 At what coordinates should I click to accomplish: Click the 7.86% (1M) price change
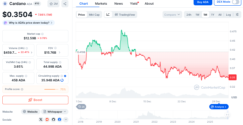coord(43,15)
